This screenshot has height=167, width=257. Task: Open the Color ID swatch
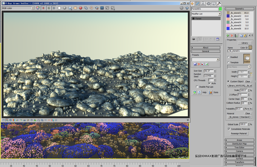[250, 48]
